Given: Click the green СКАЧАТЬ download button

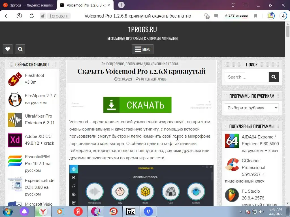Looking at the screenshot, I should 137,105.
